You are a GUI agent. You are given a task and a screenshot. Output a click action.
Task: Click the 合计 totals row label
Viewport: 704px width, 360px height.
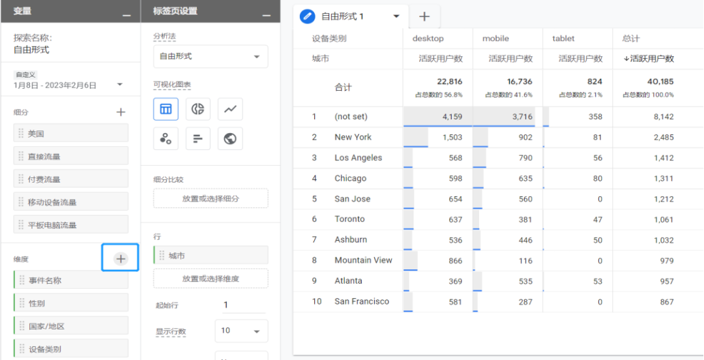(343, 87)
